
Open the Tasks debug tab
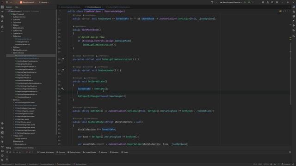click(124, 152)
